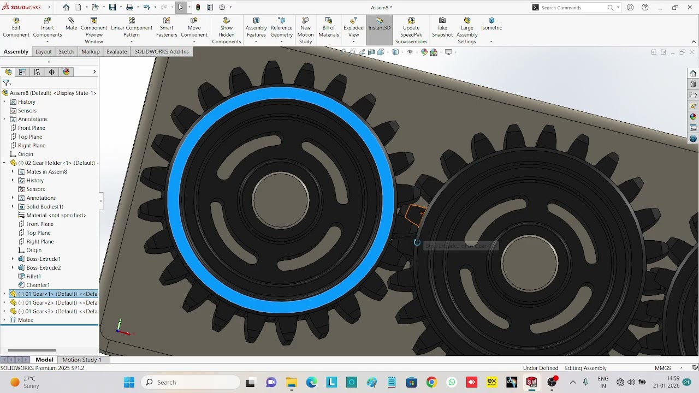Screen dimensions: 699x393
Task: Expand the 01 Gear<1> tree item
Action: tap(4, 294)
